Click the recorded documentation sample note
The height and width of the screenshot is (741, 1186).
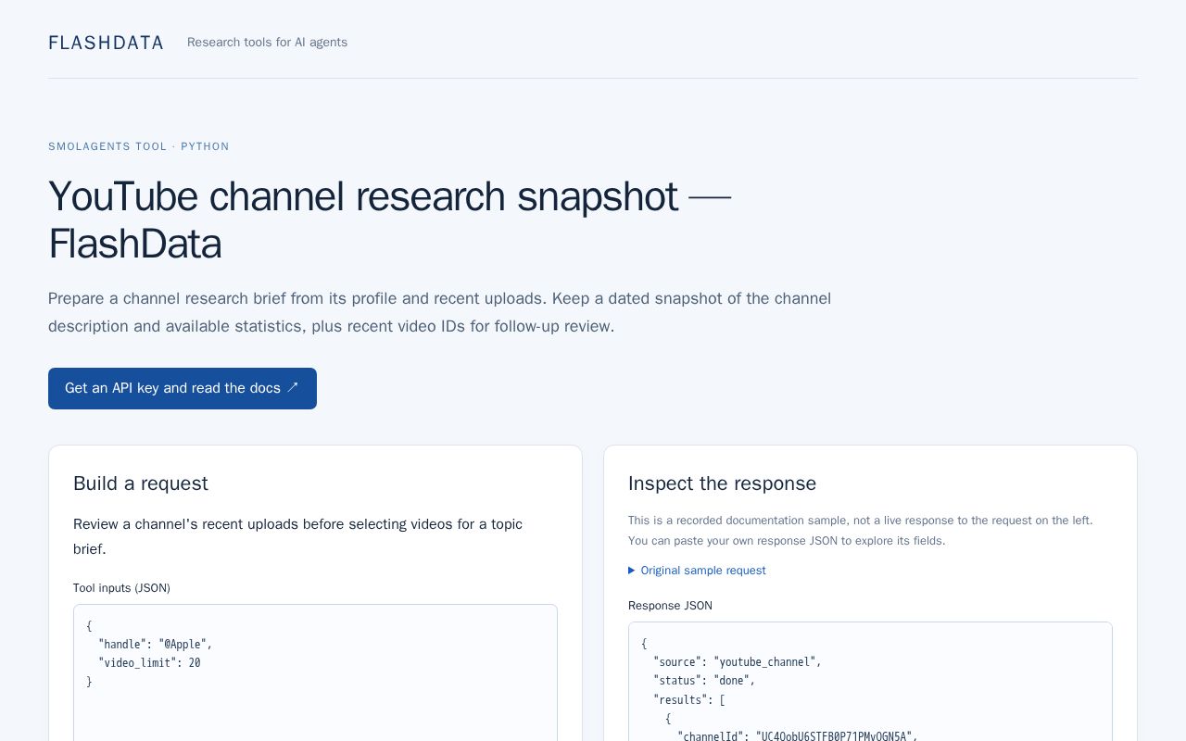click(x=860, y=531)
